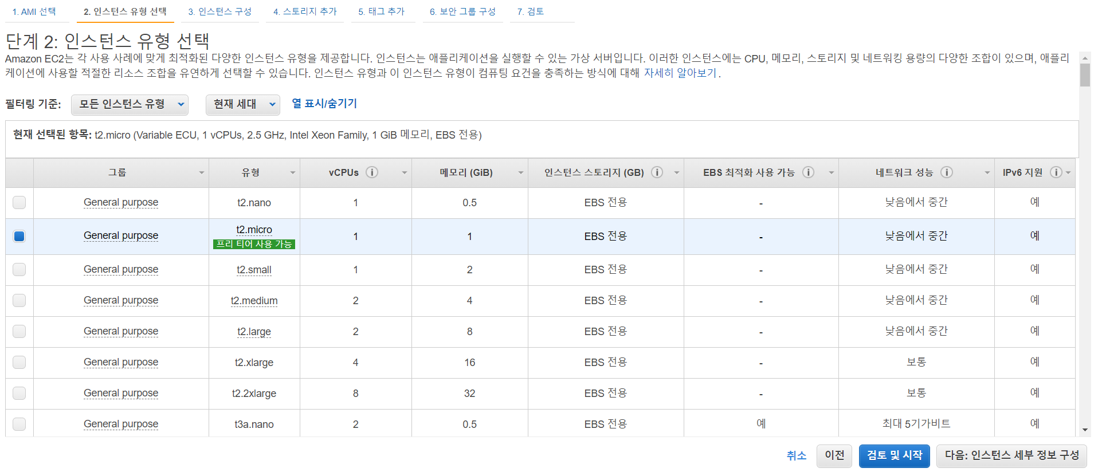Screen dimensions: 1098x472
Task: Click the 프리 티어 사용 가능 badge
Action: coord(254,244)
